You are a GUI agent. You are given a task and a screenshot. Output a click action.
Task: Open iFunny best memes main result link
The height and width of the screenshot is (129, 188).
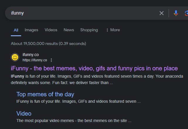94,68
